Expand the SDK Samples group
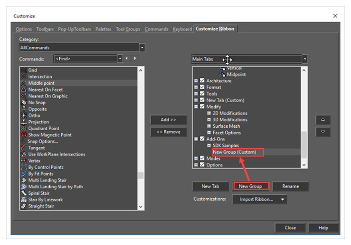The width and height of the screenshot is (351, 245). [209, 145]
